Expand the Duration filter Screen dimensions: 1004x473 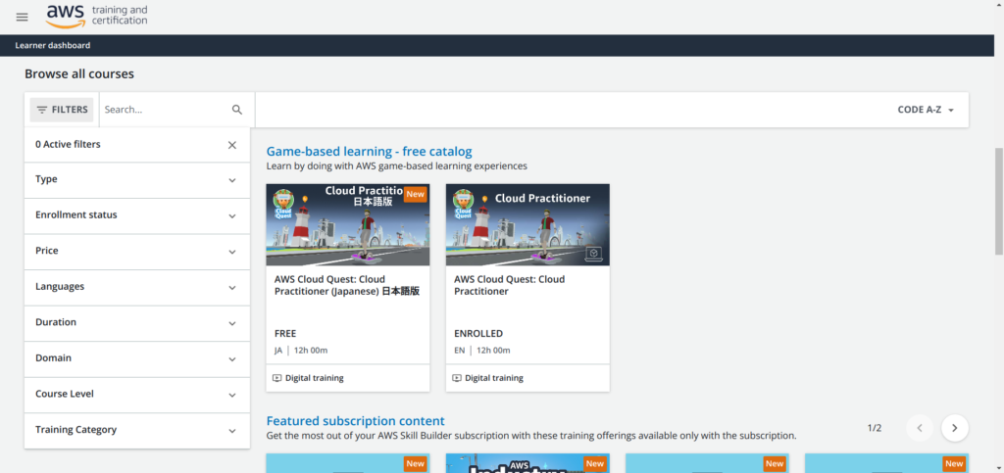click(x=137, y=323)
